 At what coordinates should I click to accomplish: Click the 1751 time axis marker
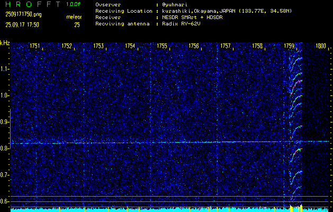[35, 46]
